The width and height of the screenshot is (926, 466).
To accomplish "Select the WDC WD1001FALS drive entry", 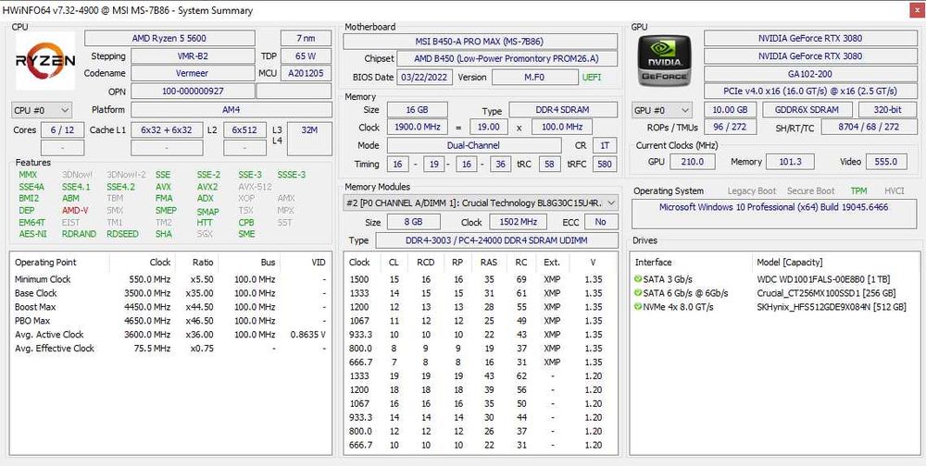I will 775,279.
